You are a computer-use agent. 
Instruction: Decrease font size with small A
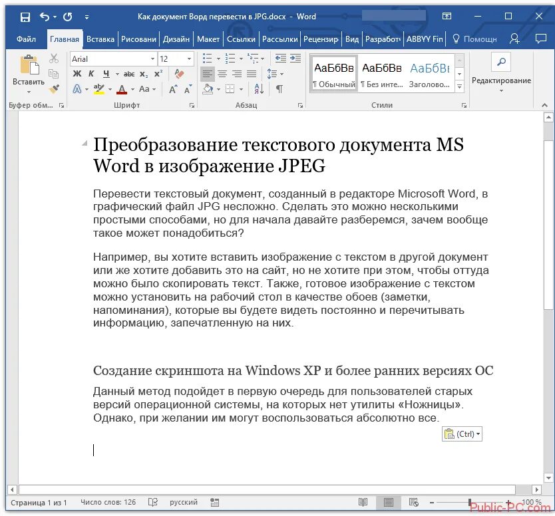point(188,89)
